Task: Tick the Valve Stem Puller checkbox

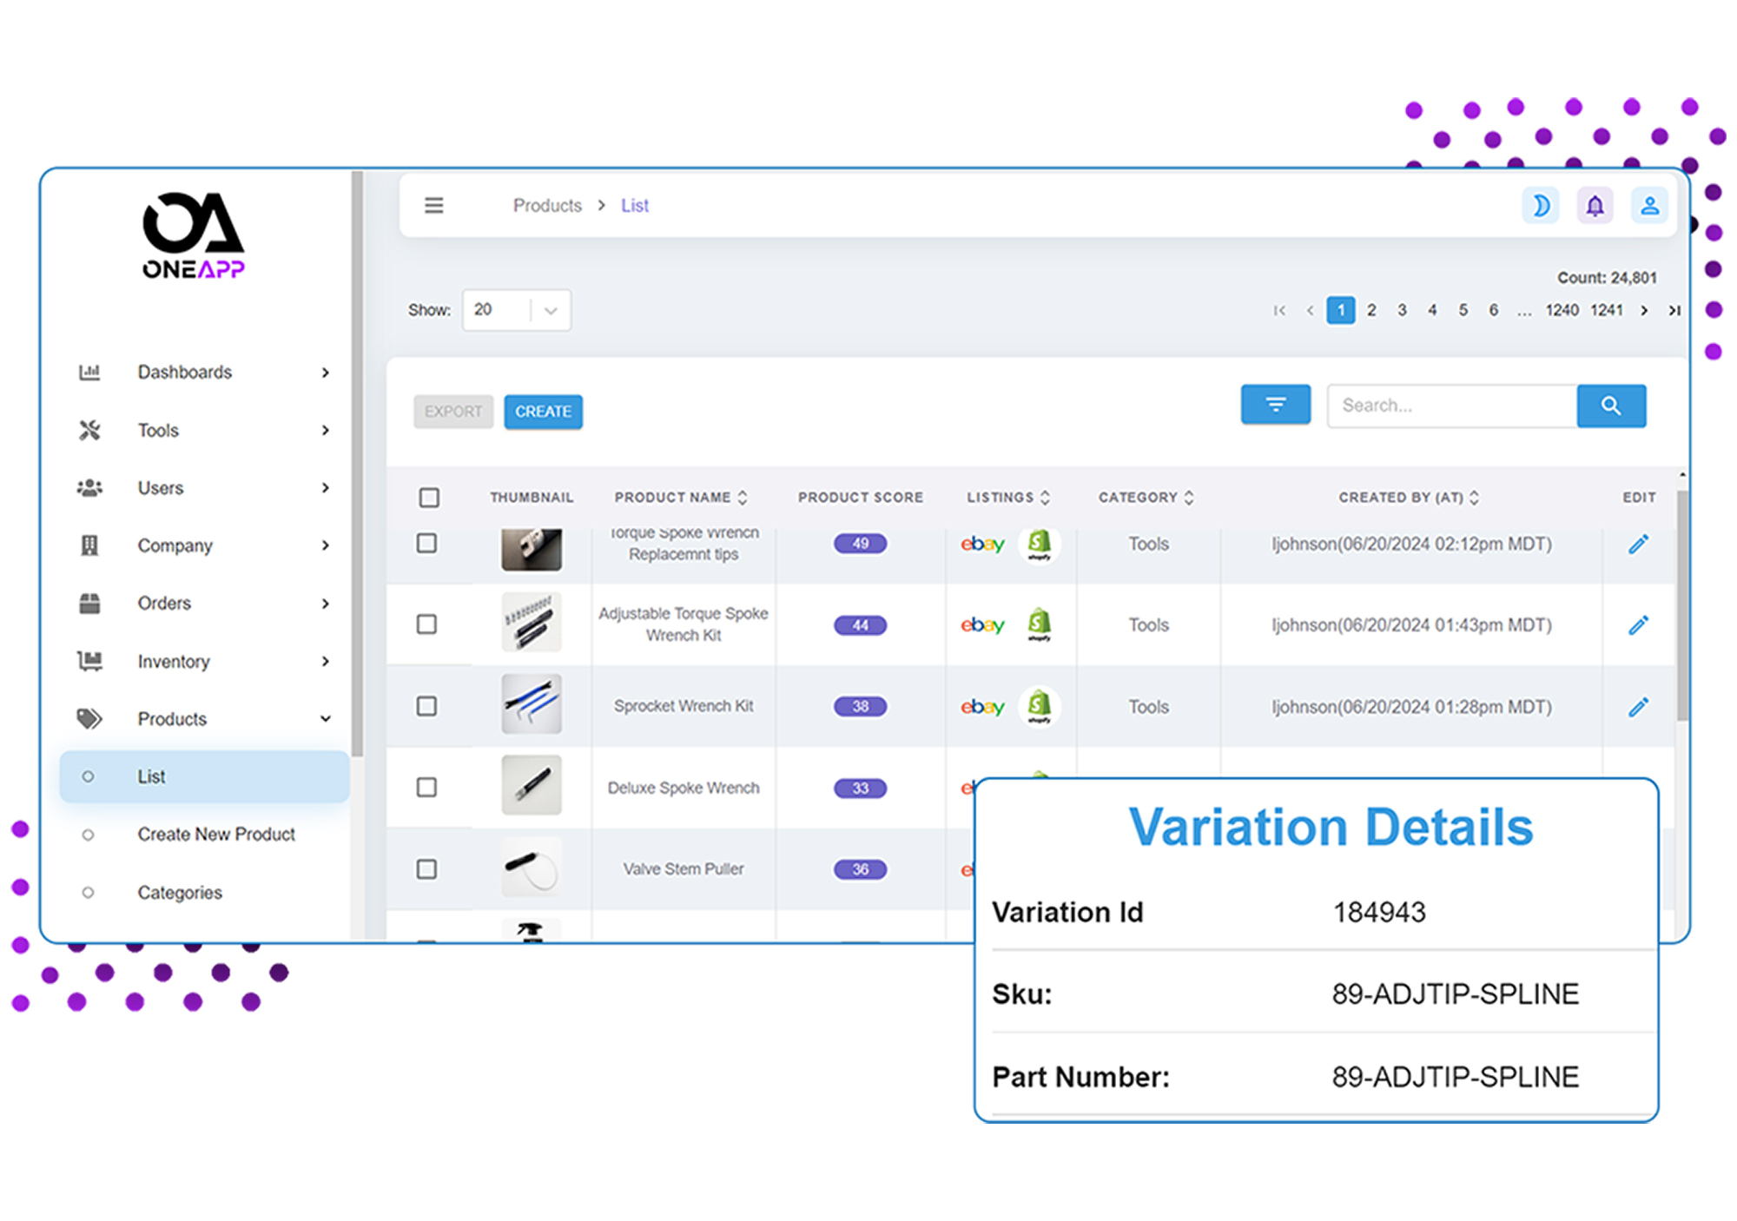Action: 426,869
